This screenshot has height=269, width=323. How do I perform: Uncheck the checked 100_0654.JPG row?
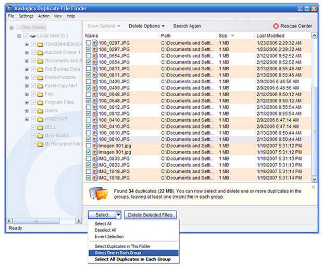point(89,62)
